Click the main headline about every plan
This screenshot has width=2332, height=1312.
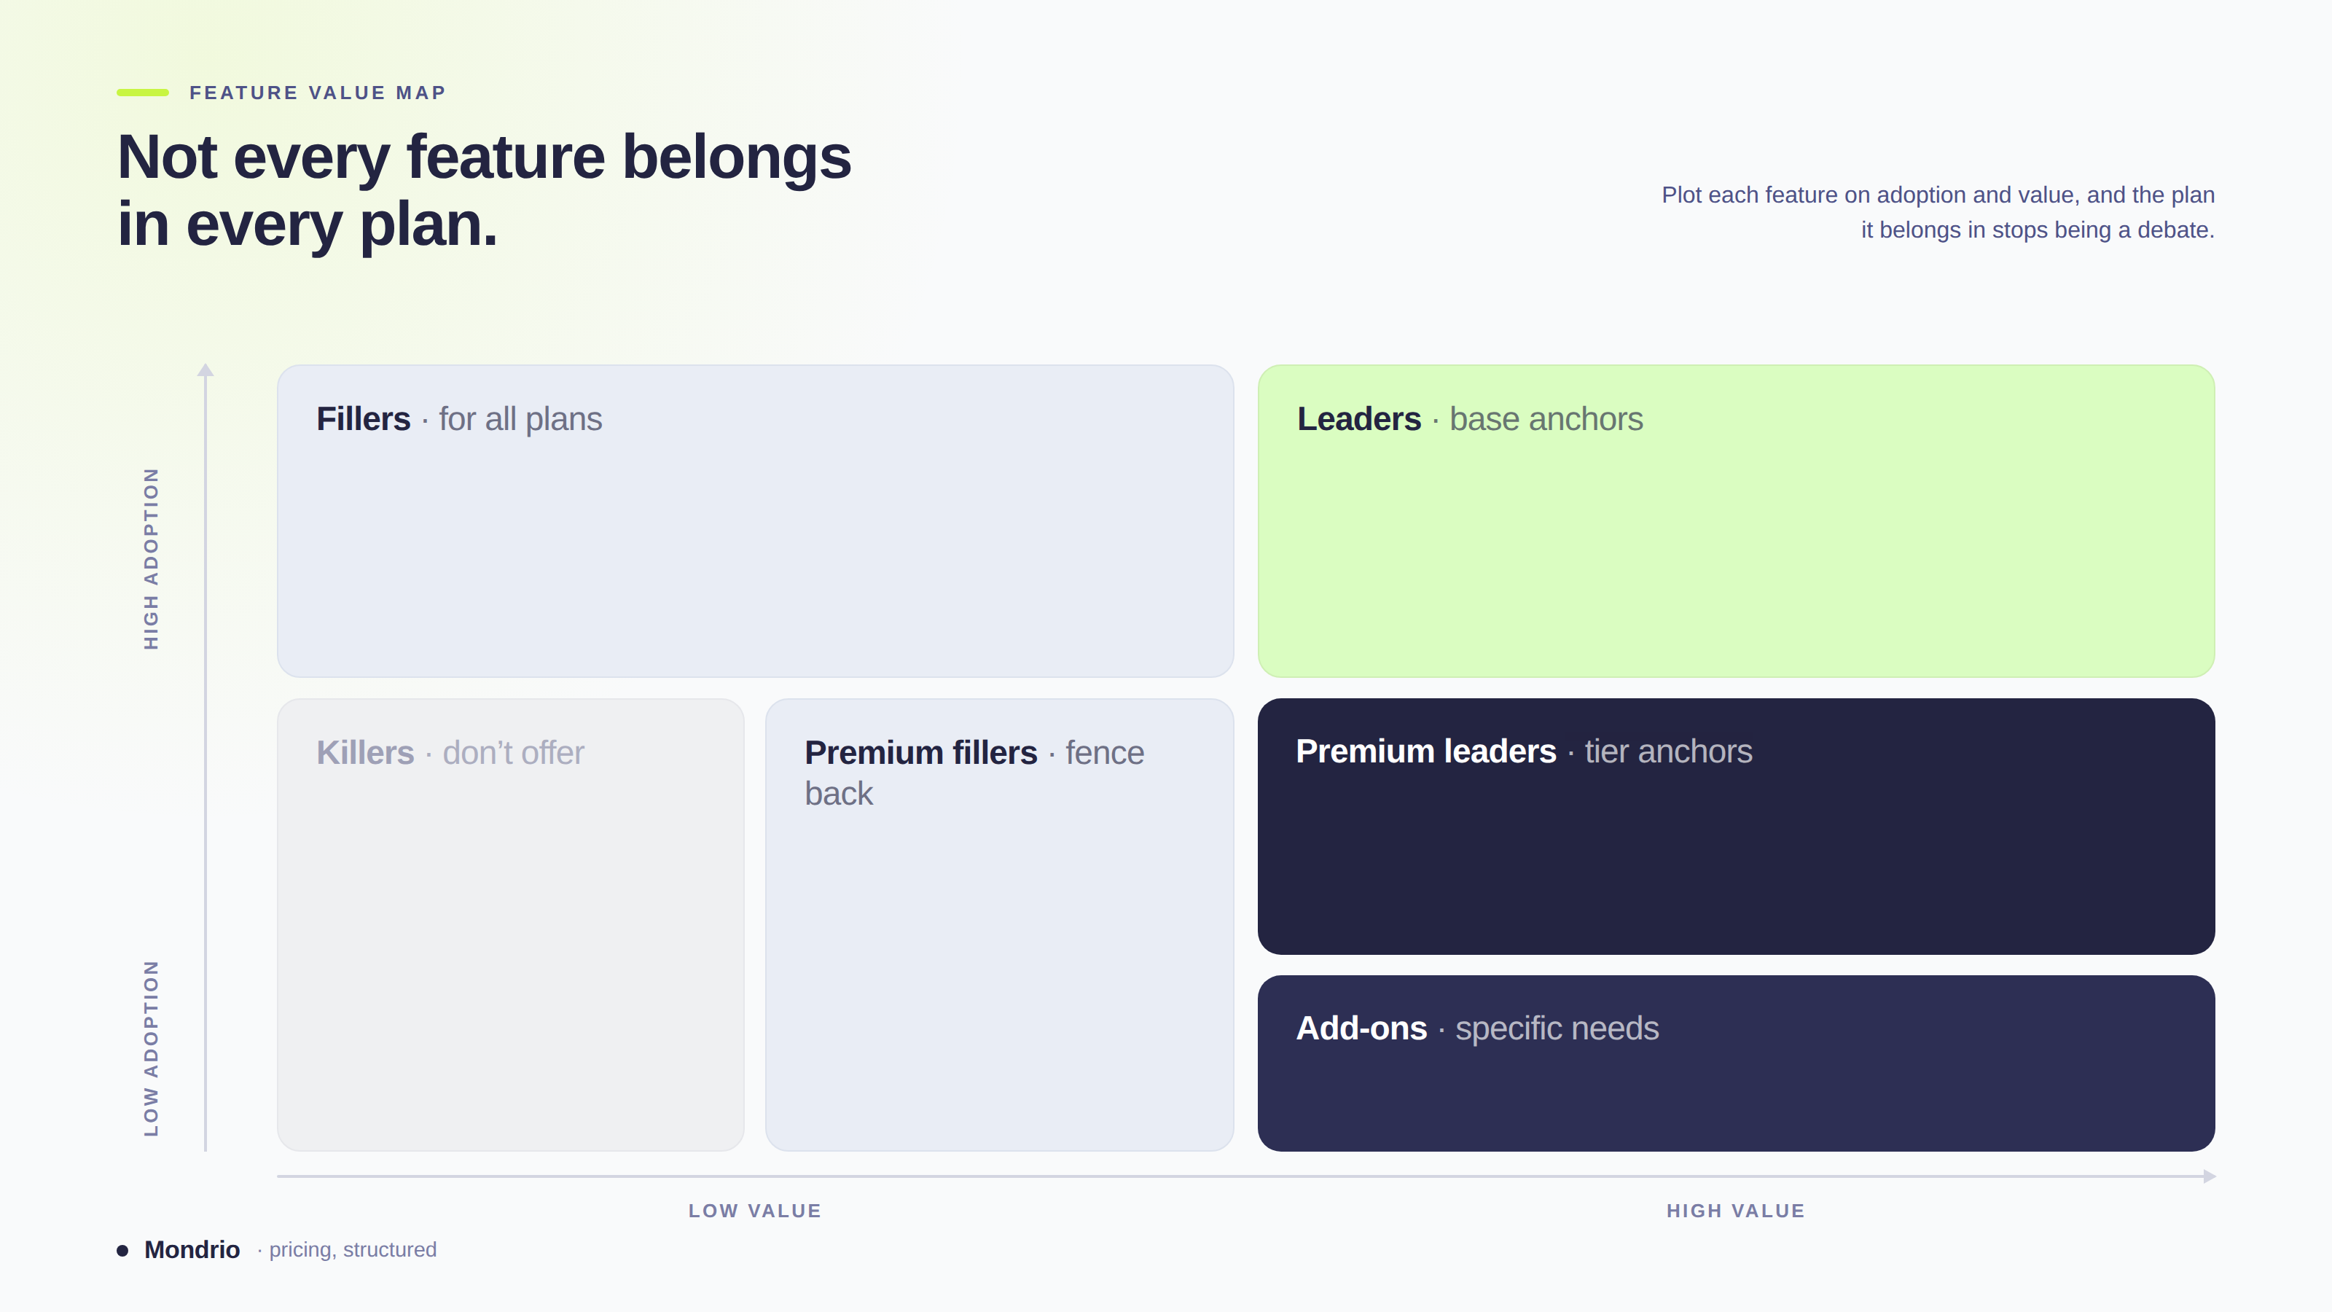[485, 190]
